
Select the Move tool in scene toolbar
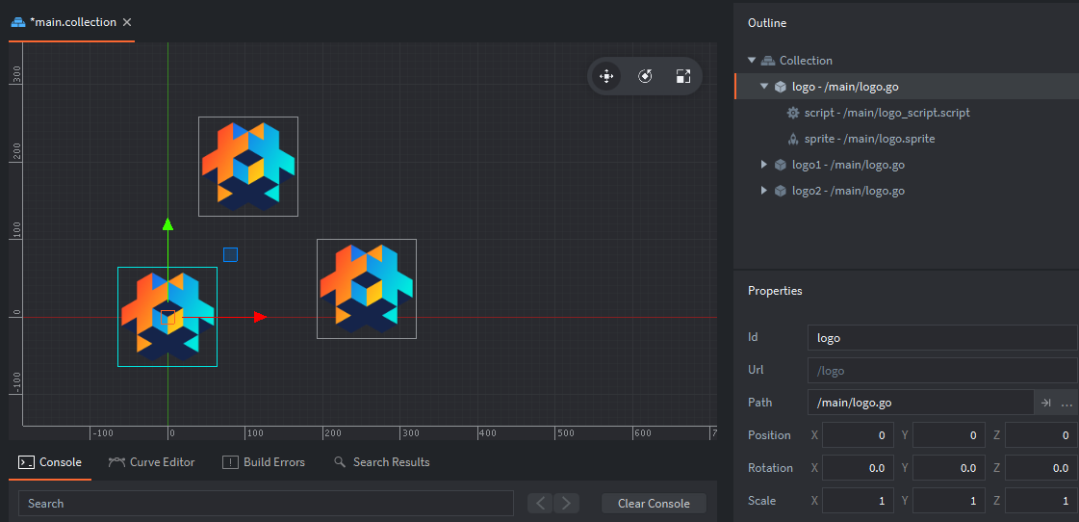pyautogui.click(x=606, y=76)
